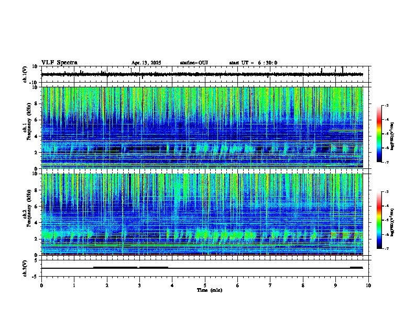The width and height of the screenshot is (415, 320).
Task: Click time axis tick label "9"
Action: (x=335, y=285)
